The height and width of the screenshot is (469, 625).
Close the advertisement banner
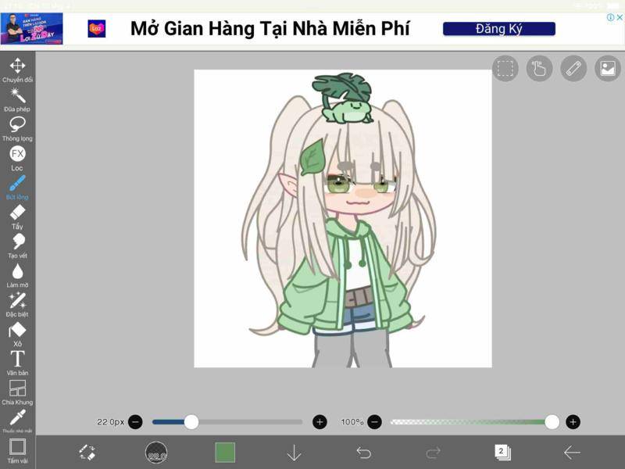pos(620,17)
